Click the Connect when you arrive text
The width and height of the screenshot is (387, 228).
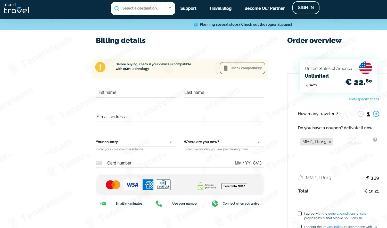241,204
